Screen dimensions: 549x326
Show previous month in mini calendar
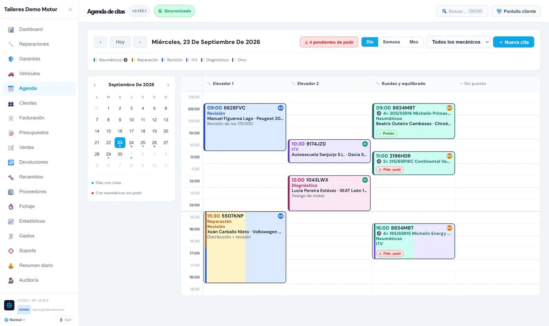[x=95, y=85]
